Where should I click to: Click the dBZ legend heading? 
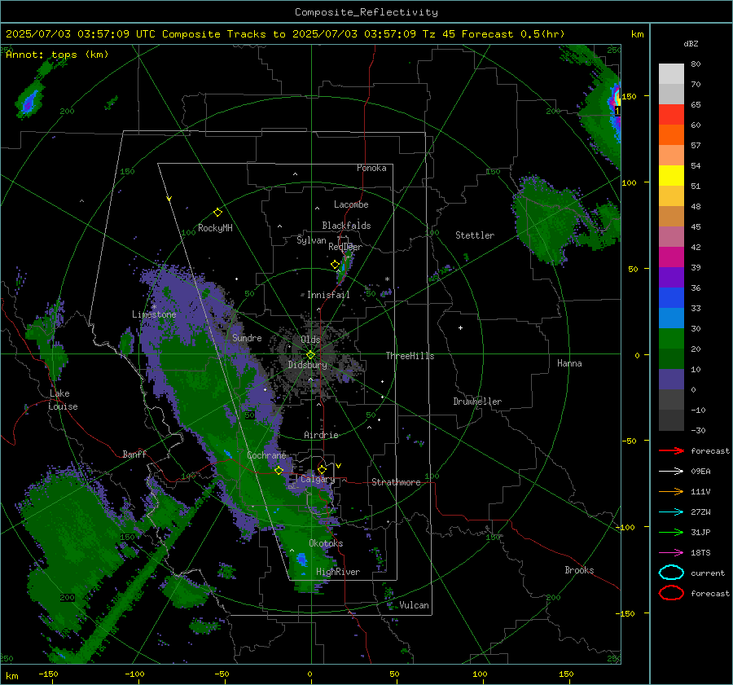coord(691,43)
